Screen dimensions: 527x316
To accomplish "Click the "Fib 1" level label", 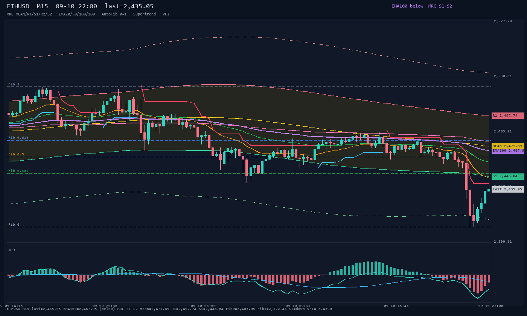I will click(14, 84).
